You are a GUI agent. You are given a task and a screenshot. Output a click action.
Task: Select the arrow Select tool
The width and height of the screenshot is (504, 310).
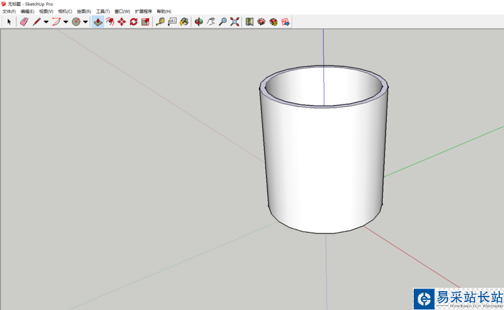[9, 22]
